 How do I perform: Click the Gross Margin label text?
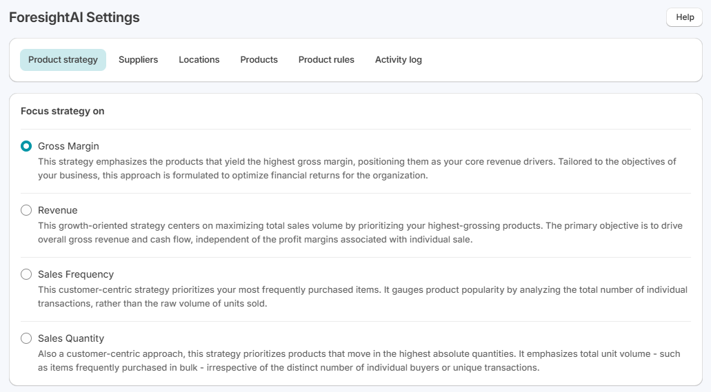(68, 146)
